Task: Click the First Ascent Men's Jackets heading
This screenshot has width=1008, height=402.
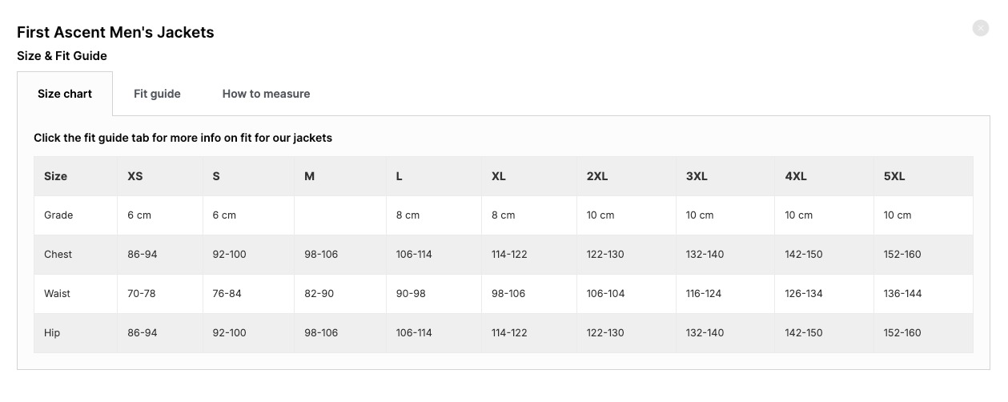Action: pos(115,33)
